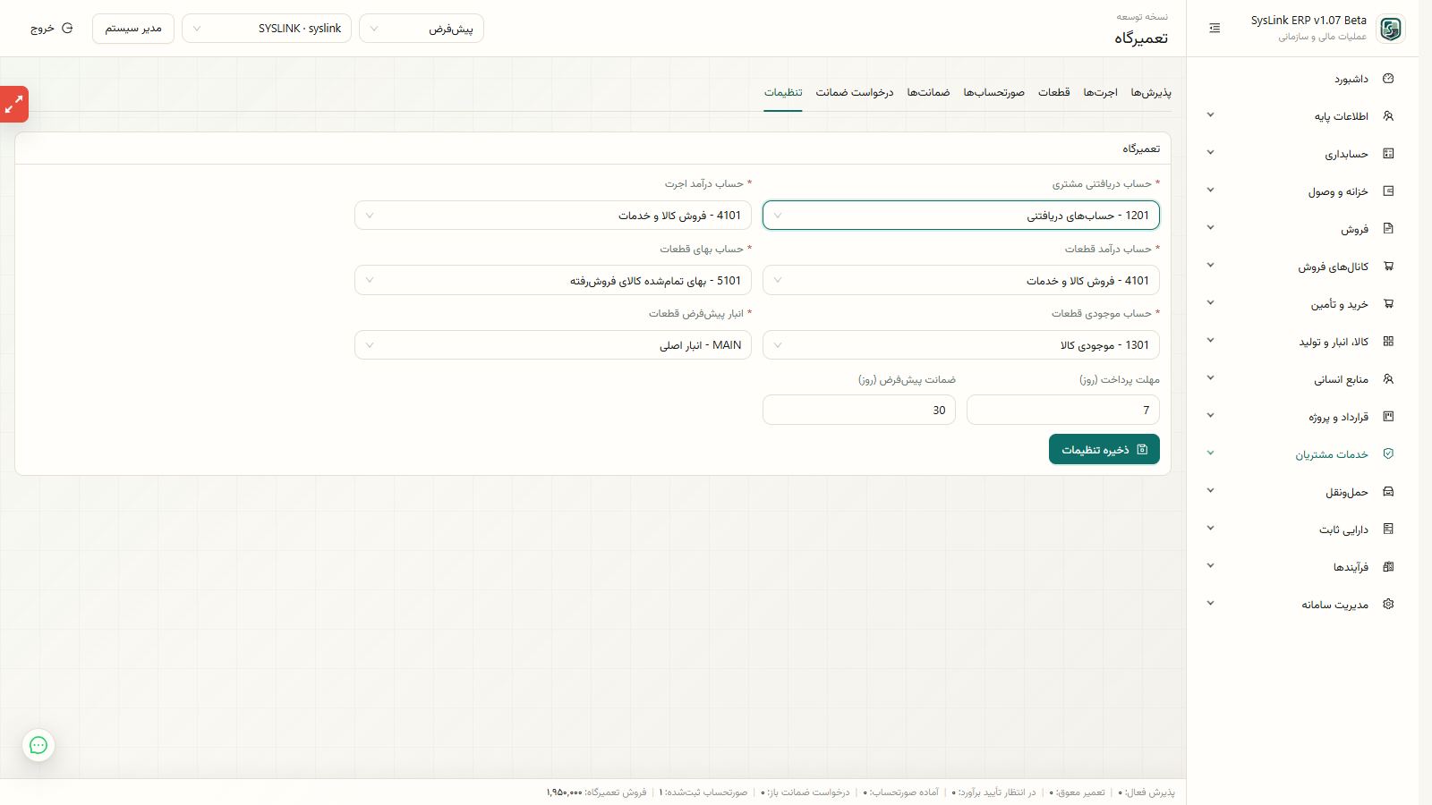The width and height of the screenshot is (1432, 805).
Task: Click the ذخیره تنظیمات save button
Action: click(1104, 449)
